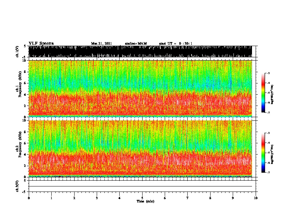Image resolution: width=288 pixels, height=222 pixels.
Task: Click the ch.3(V) axis label
Action: 17,186
